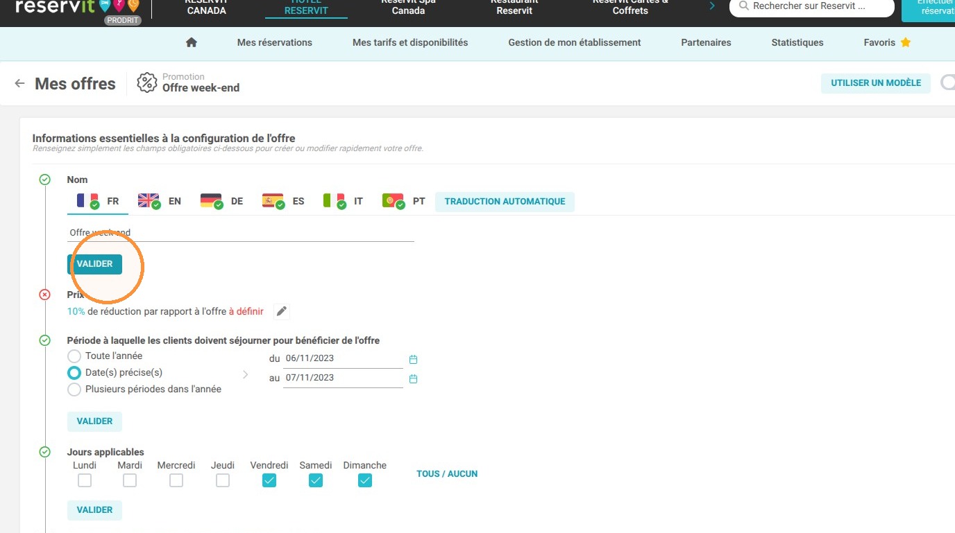This screenshot has width=955, height=533.
Task: Switch to Restaurant Reservit
Action: (x=514, y=7)
